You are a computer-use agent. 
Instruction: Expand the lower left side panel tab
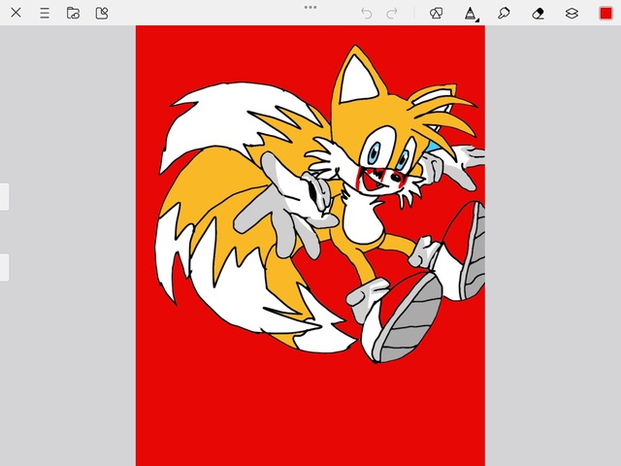point(4,267)
